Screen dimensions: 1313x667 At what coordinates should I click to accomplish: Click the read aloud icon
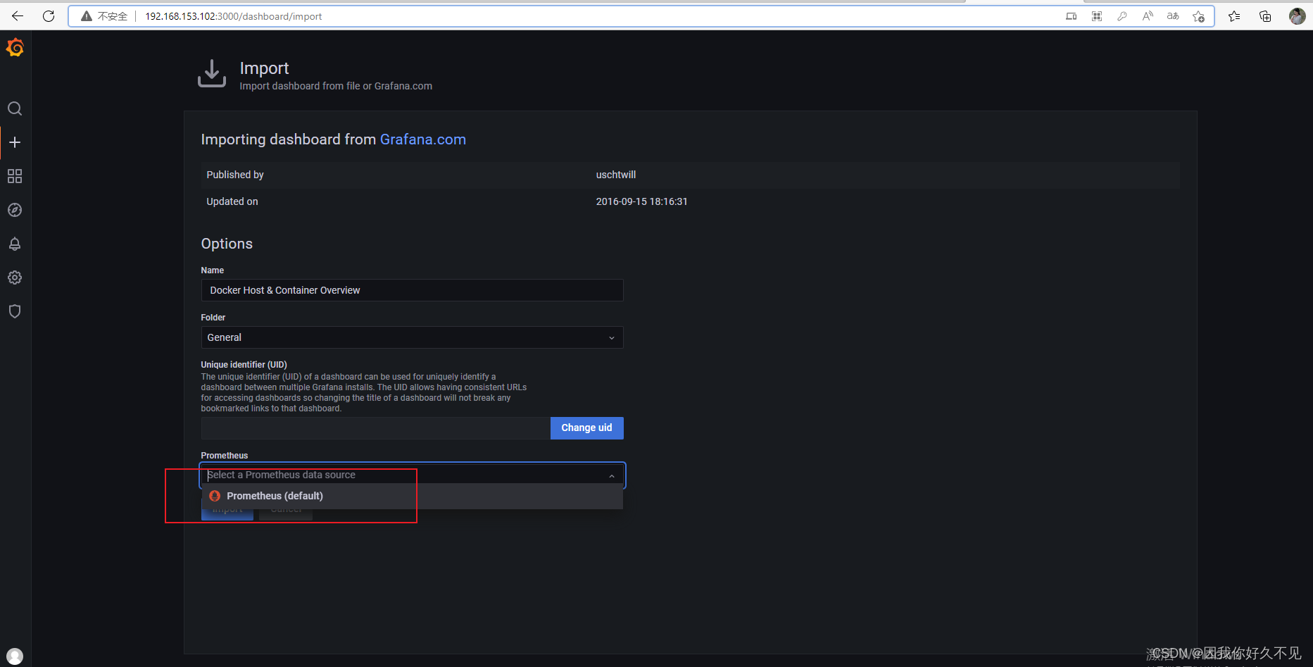coord(1148,16)
